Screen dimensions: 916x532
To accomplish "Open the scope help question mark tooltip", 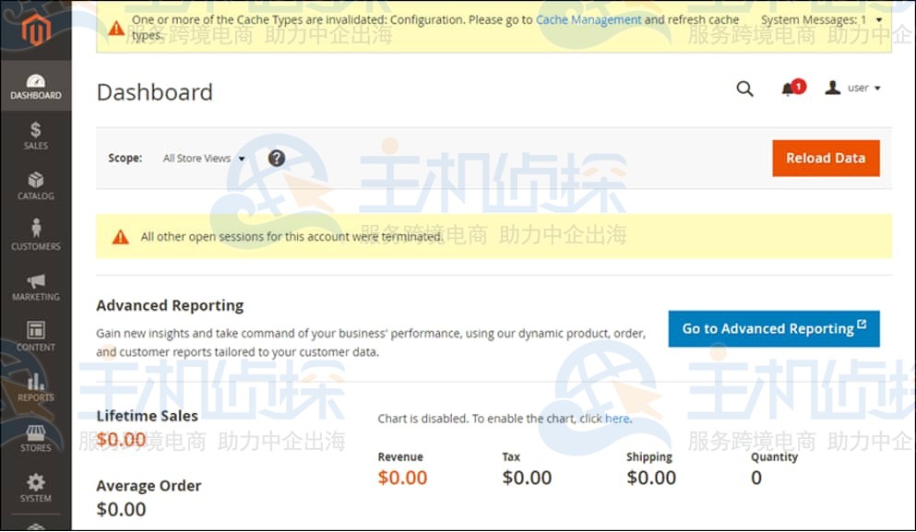I will (x=276, y=158).
